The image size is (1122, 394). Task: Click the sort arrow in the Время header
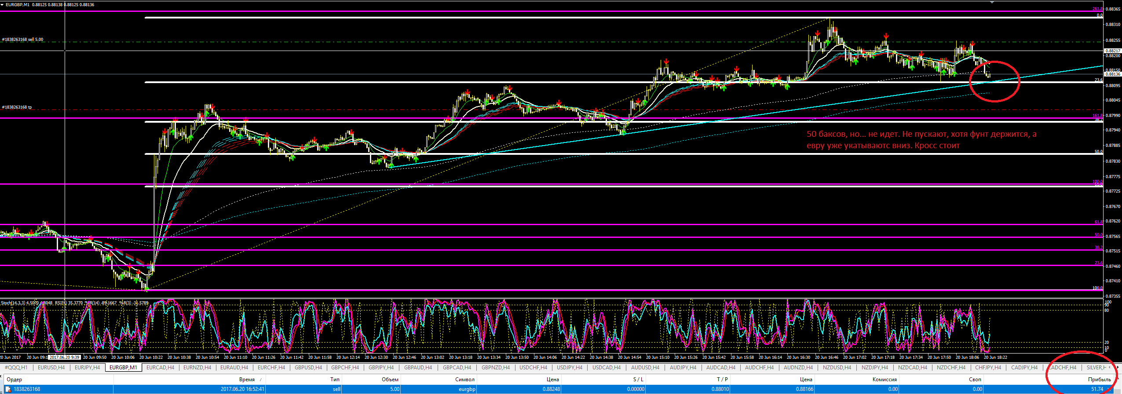[261, 379]
